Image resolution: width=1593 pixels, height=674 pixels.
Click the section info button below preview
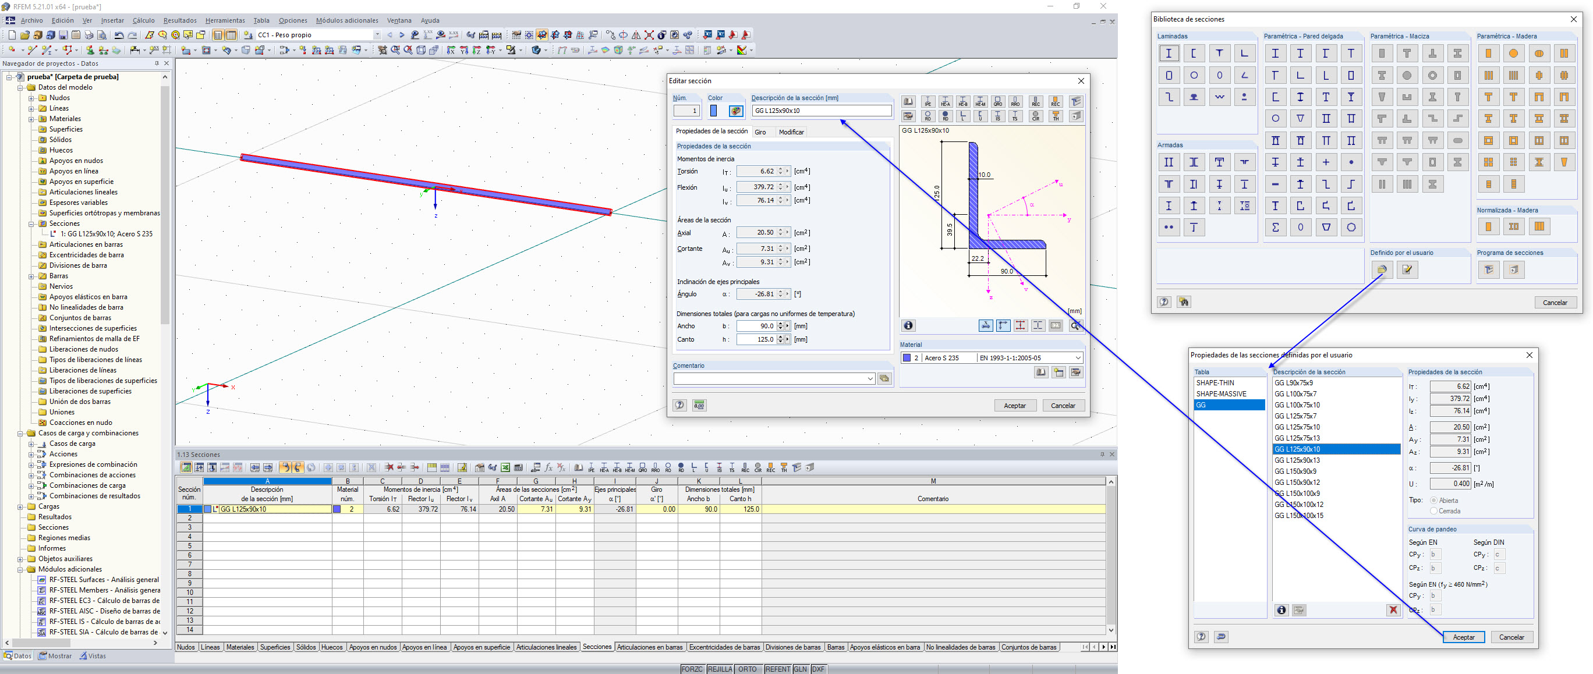[908, 326]
